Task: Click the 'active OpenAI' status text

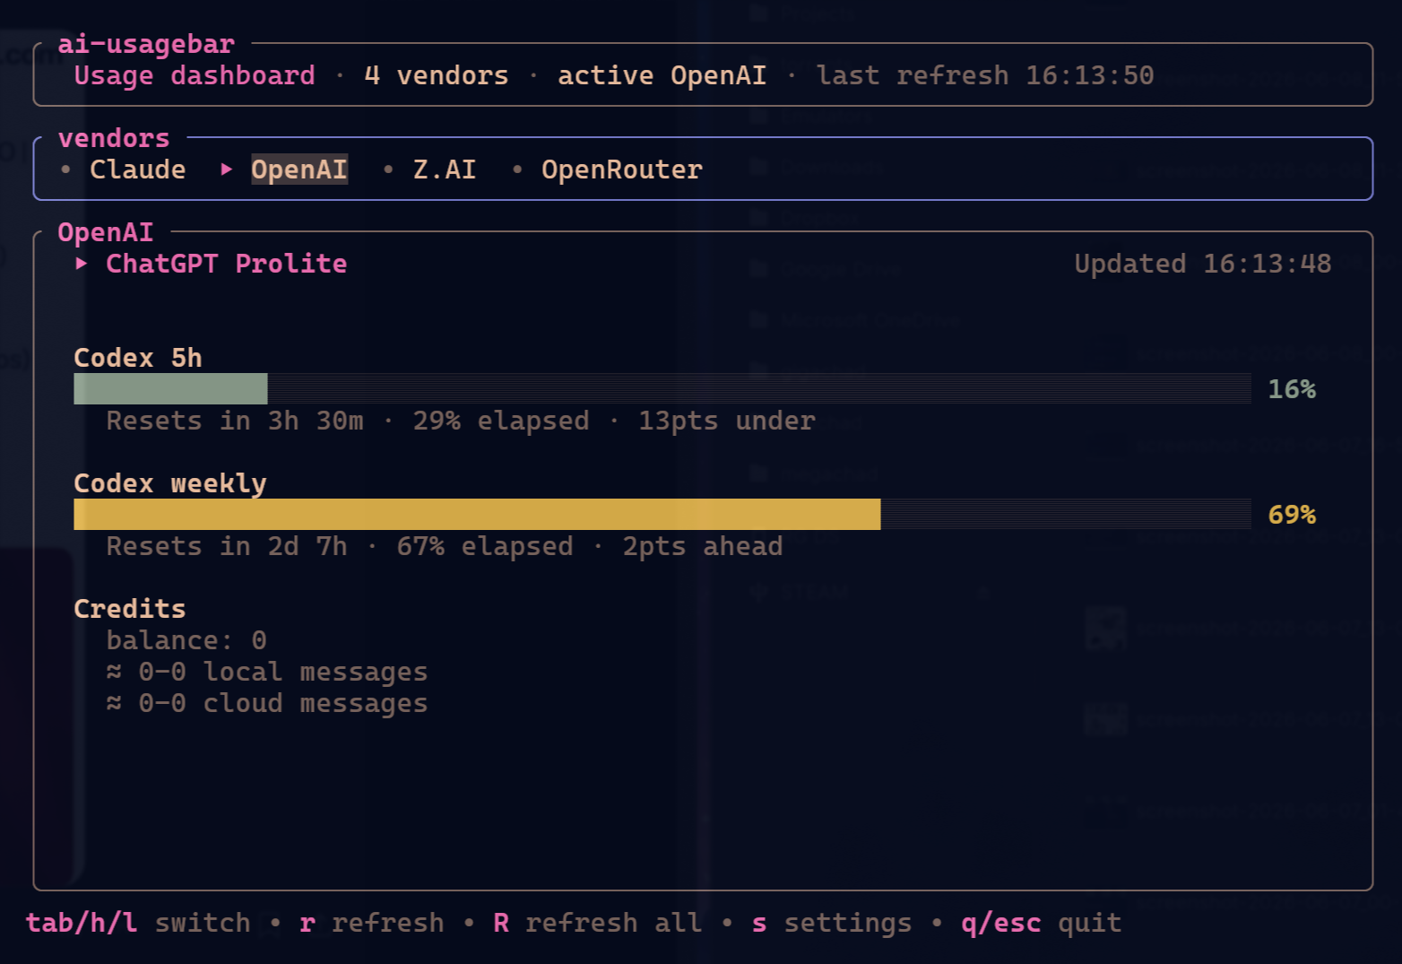Action: 662,75
